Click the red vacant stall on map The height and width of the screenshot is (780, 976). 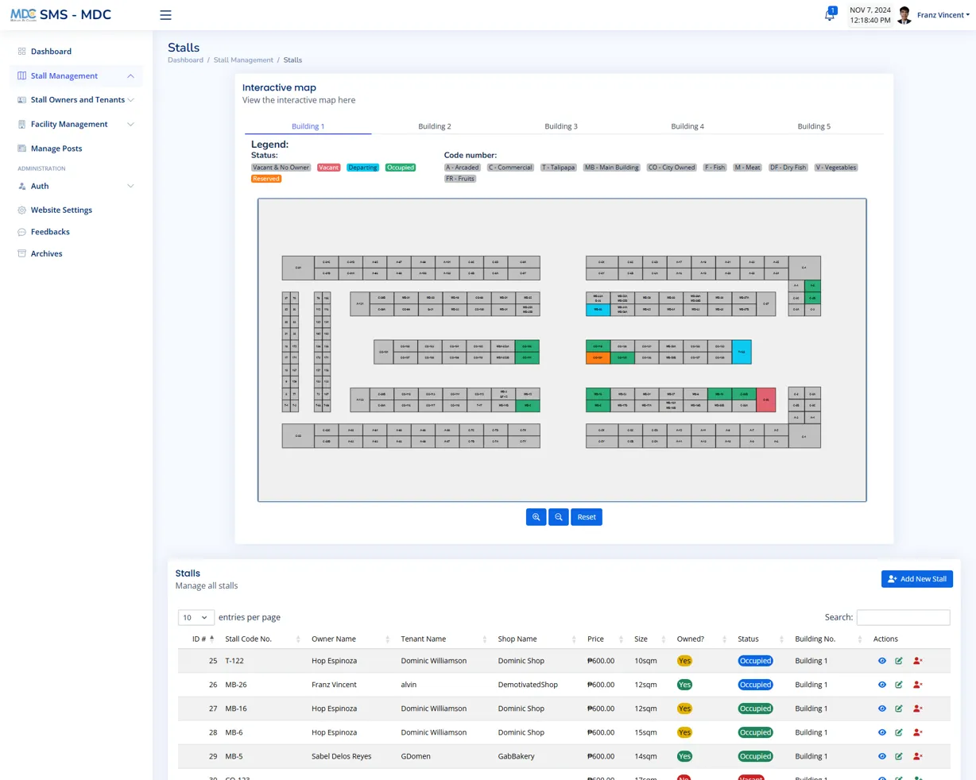(x=766, y=400)
